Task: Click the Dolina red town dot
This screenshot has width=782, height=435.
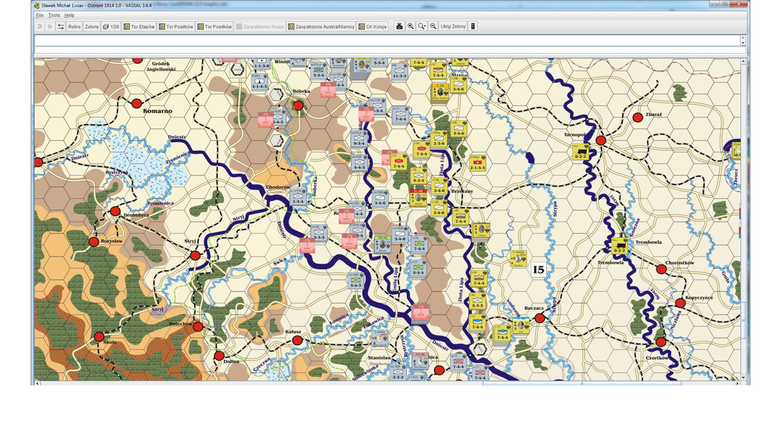Action: 219,356
